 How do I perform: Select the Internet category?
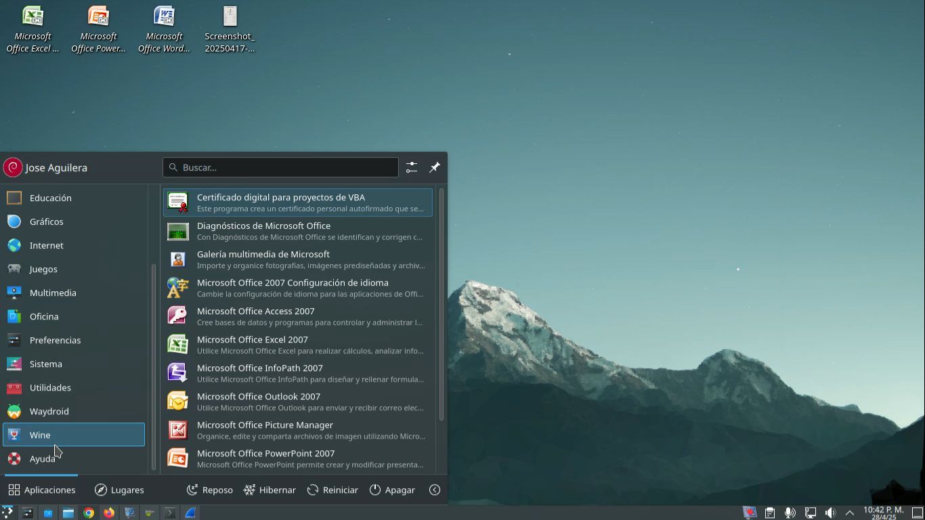click(x=74, y=245)
